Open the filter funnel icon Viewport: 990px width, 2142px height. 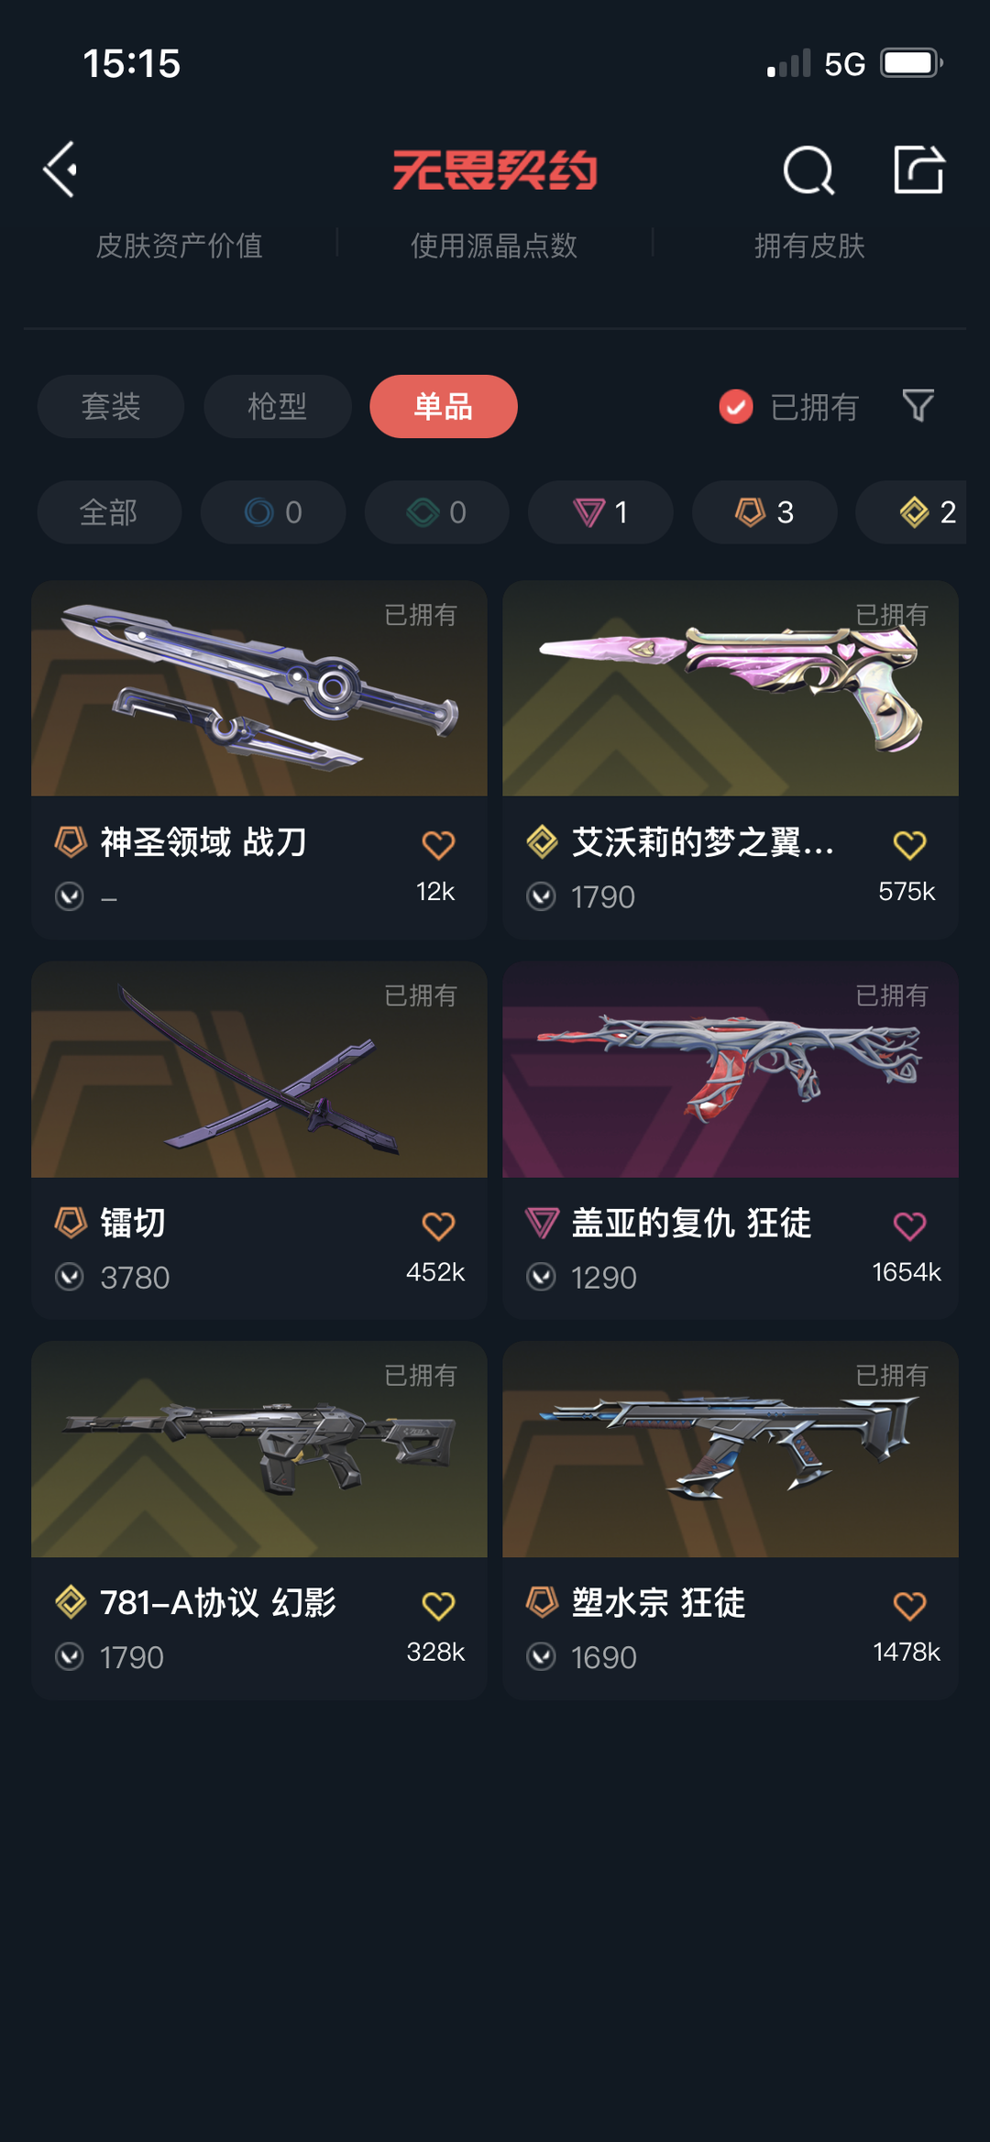coord(918,405)
